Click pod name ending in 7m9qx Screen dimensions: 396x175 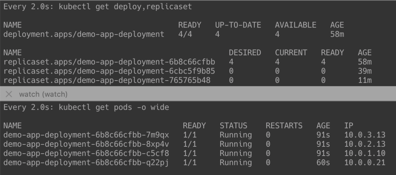(x=86, y=135)
